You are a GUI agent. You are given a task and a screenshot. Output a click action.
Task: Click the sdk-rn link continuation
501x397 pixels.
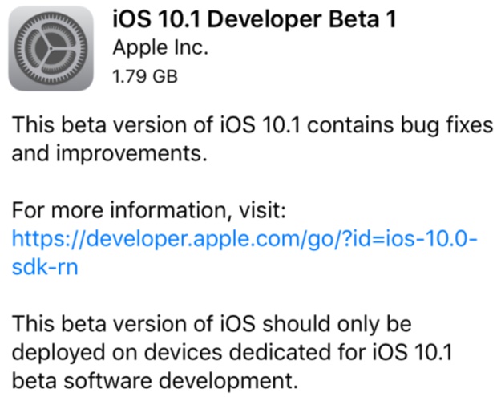point(44,268)
